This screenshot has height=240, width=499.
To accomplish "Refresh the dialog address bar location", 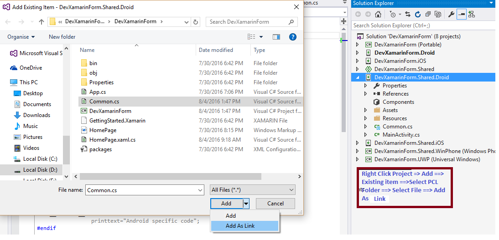I will point(196,22).
